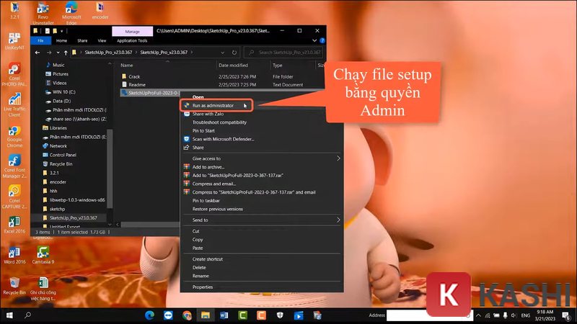Open the encoder folder on desktop

pos(100,11)
